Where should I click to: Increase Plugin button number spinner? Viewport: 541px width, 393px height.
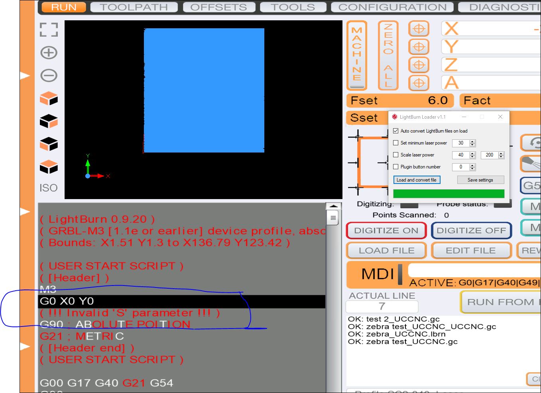pyautogui.click(x=472, y=165)
